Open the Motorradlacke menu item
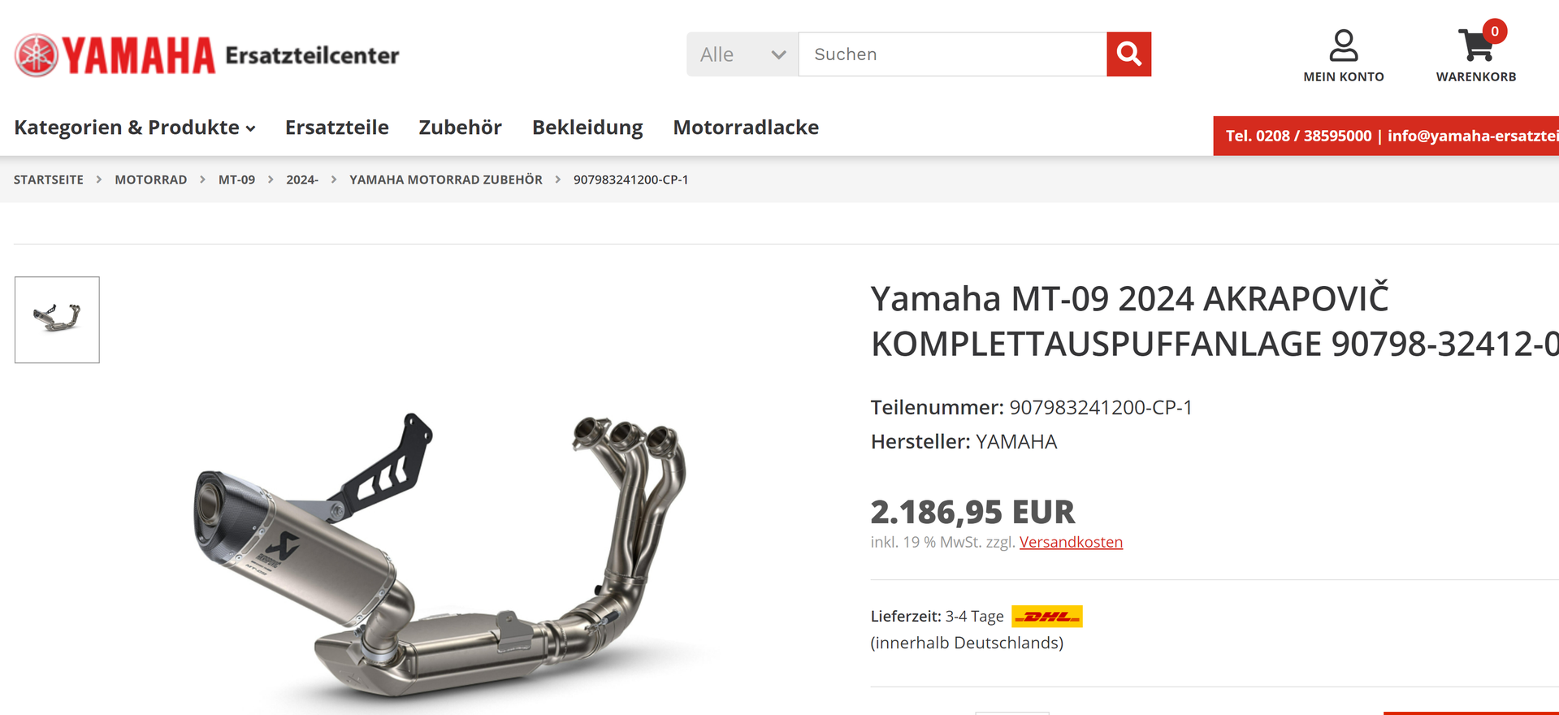Viewport: 1559px width, 715px height. point(746,128)
